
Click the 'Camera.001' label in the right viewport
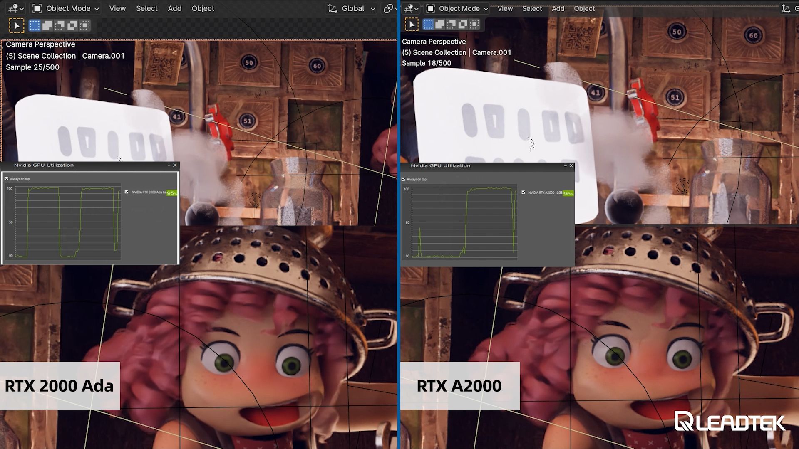491,52
